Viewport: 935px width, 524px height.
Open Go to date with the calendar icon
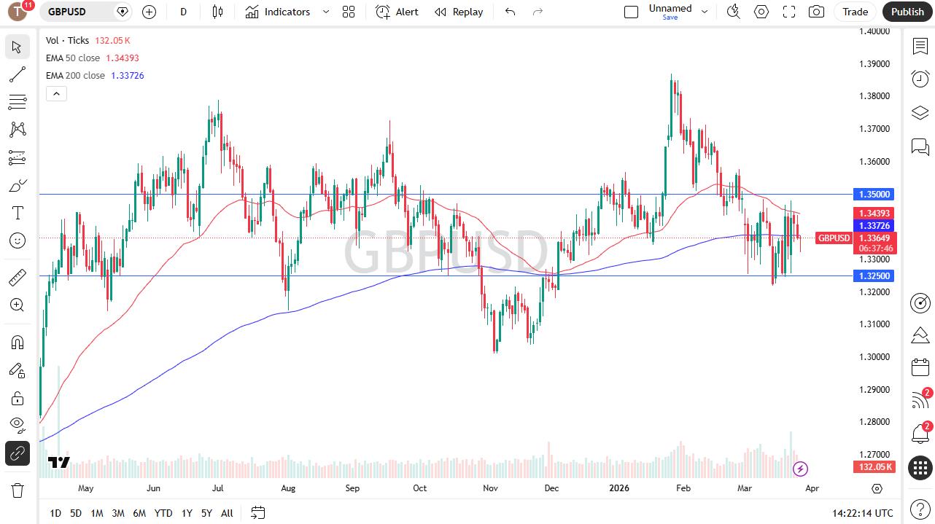(x=257, y=513)
